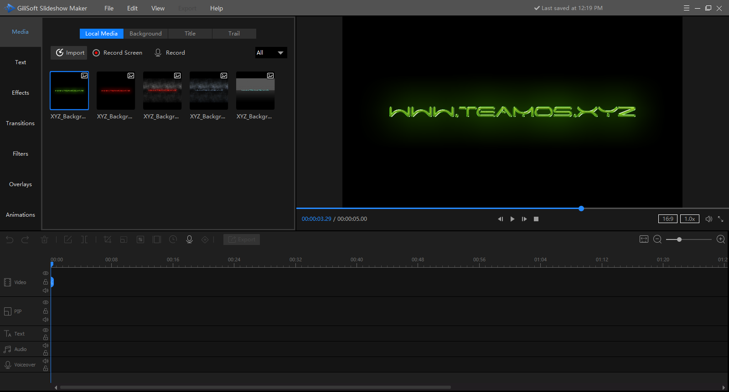The height and width of the screenshot is (392, 729).
Task: Open the Overlays section in the sidebar
Action: 21,184
